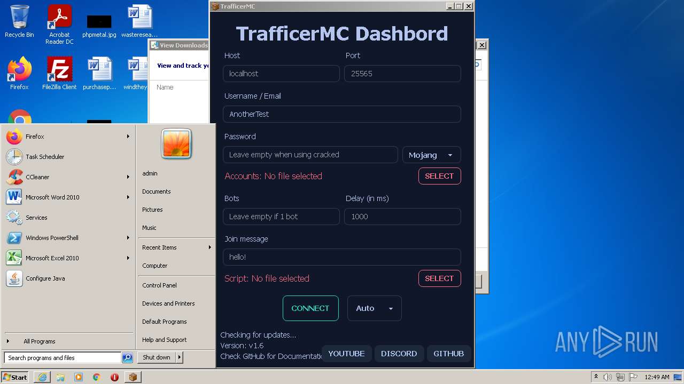Viewport: 684px width, 384px height.
Task: Open Task Scheduler from Start menu
Action: click(68, 157)
